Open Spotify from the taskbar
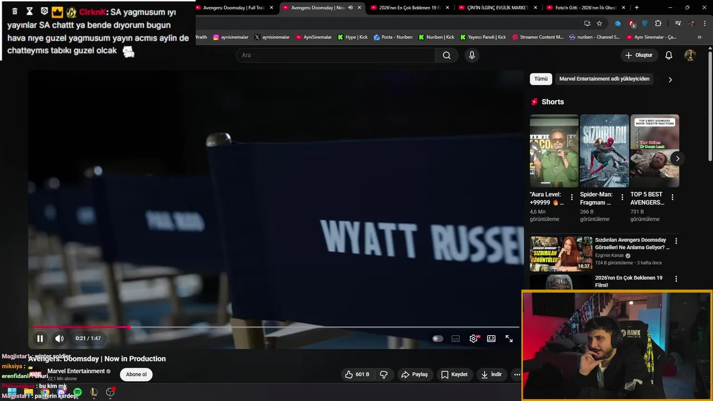Image resolution: width=713 pixels, height=401 pixels. pos(77,392)
